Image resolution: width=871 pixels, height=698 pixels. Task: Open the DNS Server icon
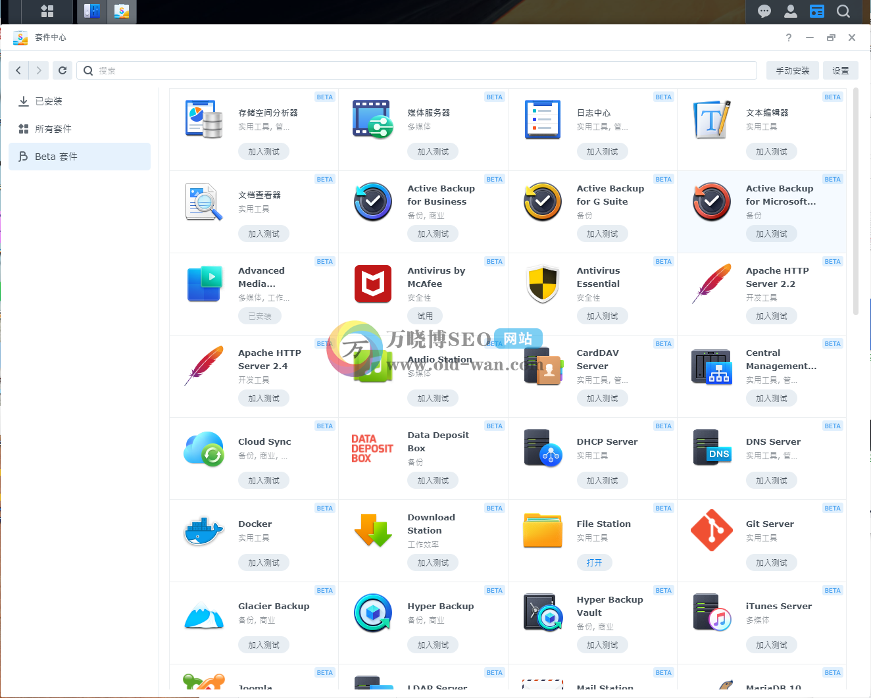point(712,447)
